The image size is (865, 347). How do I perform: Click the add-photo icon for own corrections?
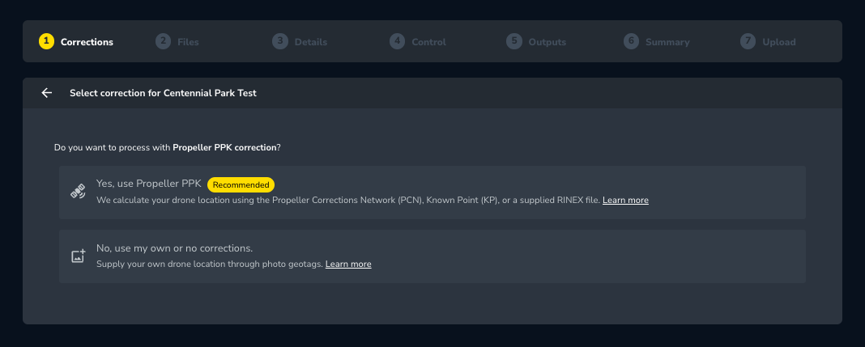coord(79,256)
